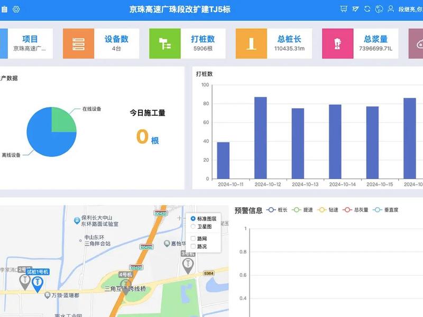Toggle 桩长 legend series
Viewport: 423px width, 317px height.
[x=277, y=210]
